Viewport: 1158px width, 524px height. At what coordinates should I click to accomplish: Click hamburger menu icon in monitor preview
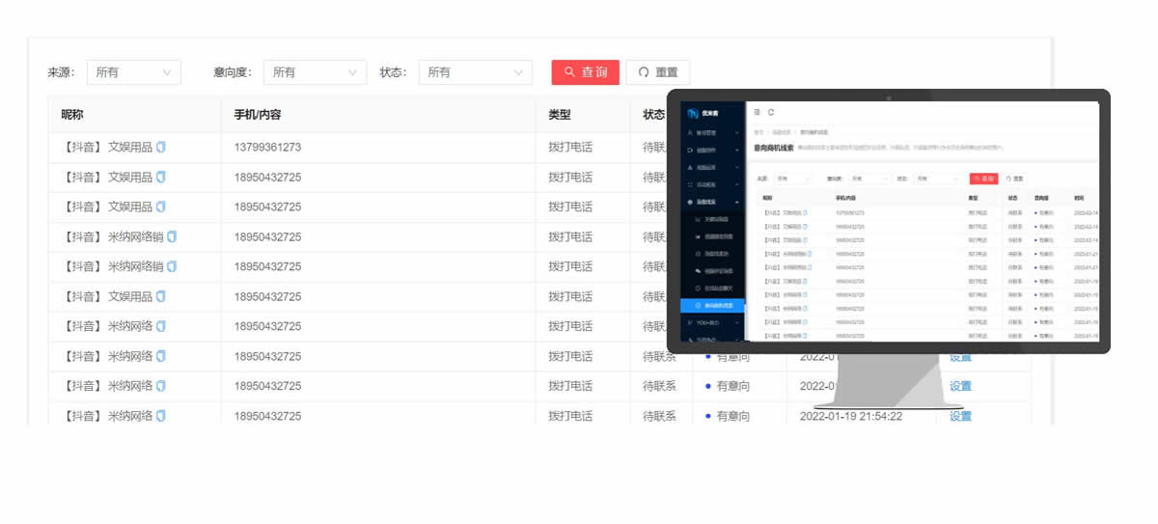point(758,113)
